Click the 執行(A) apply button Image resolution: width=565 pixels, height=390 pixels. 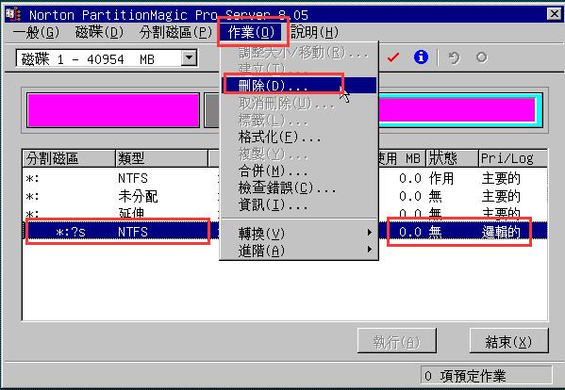click(397, 341)
